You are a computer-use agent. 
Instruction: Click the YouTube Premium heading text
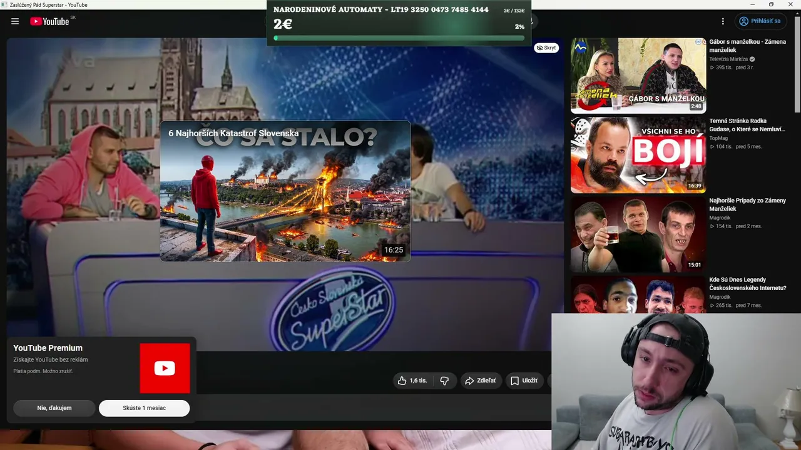click(48, 348)
